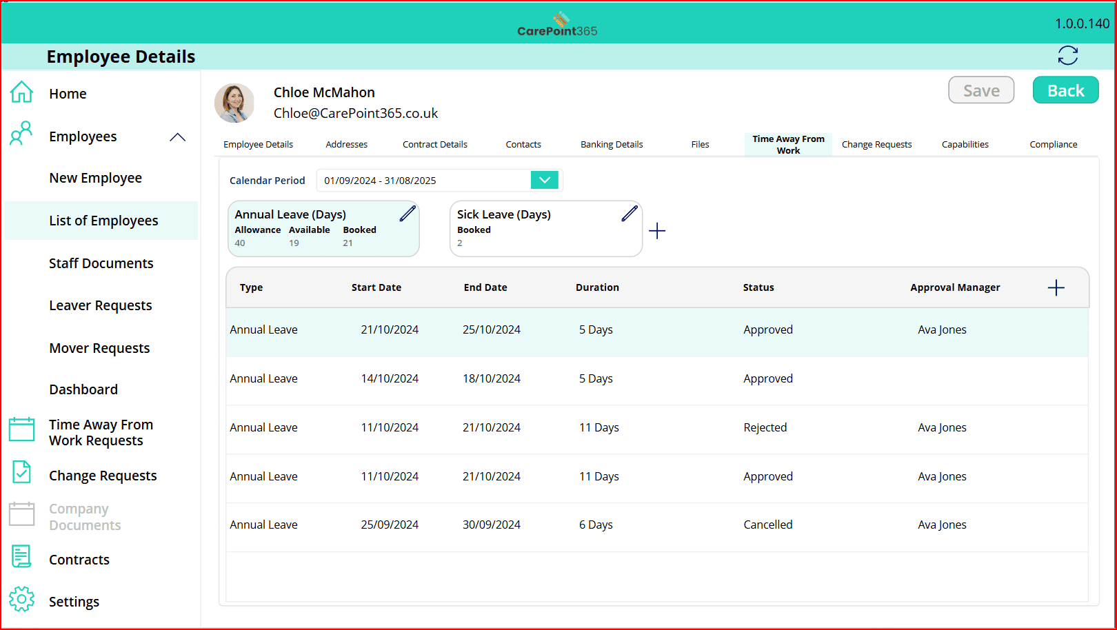Screen dimensions: 1117x630
Task: Click the CarePoint365 logo
Action: pyautogui.click(x=558, y=24)
